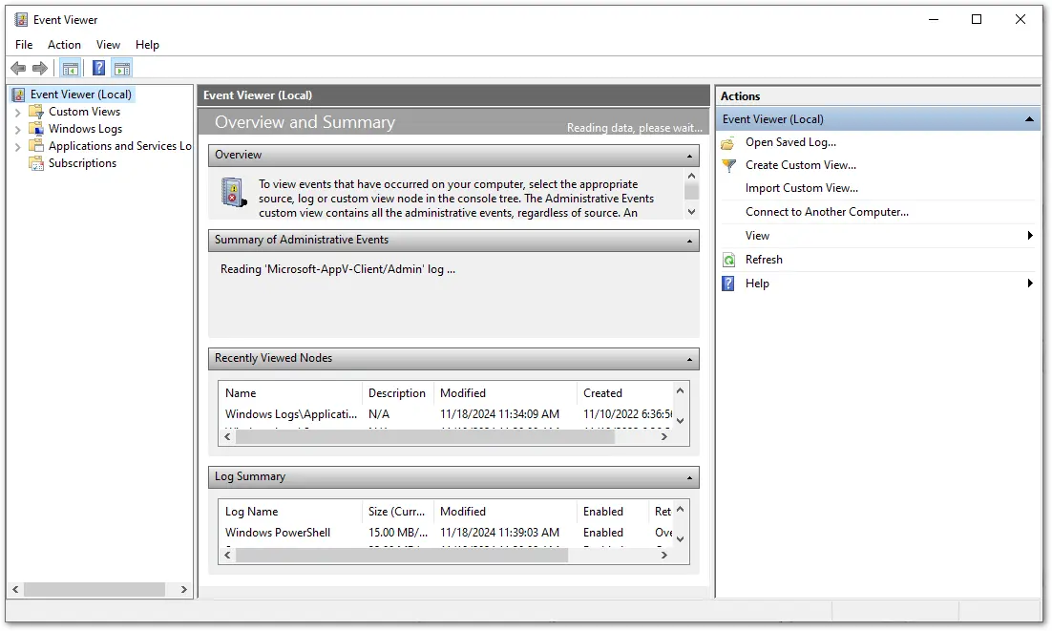
Task: Click View in the Actions pane
Action: (x=757, y=236)
